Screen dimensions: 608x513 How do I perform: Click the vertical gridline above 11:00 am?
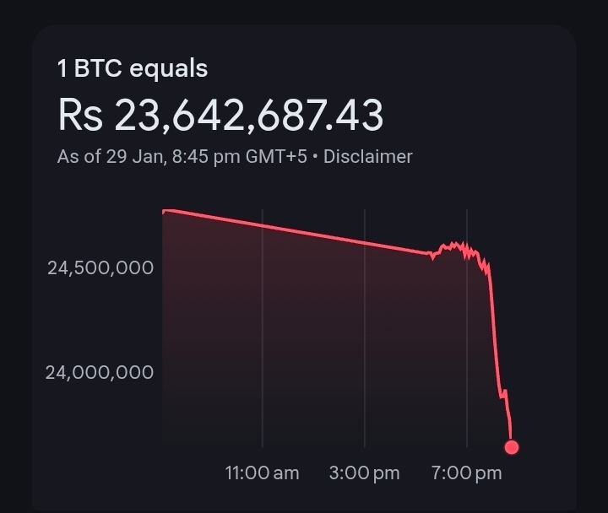click(263, 337)
